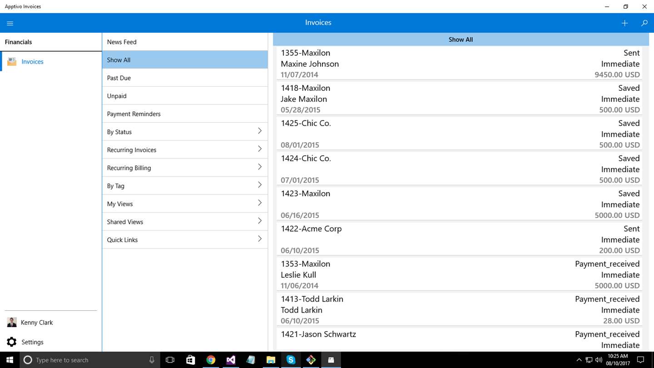The width and height of the screenshot is (654, 368).
Task: Expand the Recurring Billing chevron
Action: (x=260, y=167)
